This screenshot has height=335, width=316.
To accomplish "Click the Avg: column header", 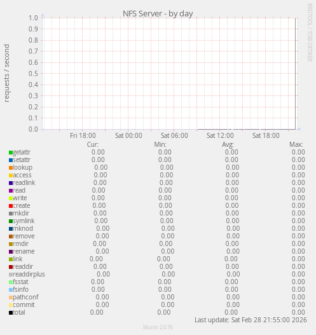I will 228,145.
